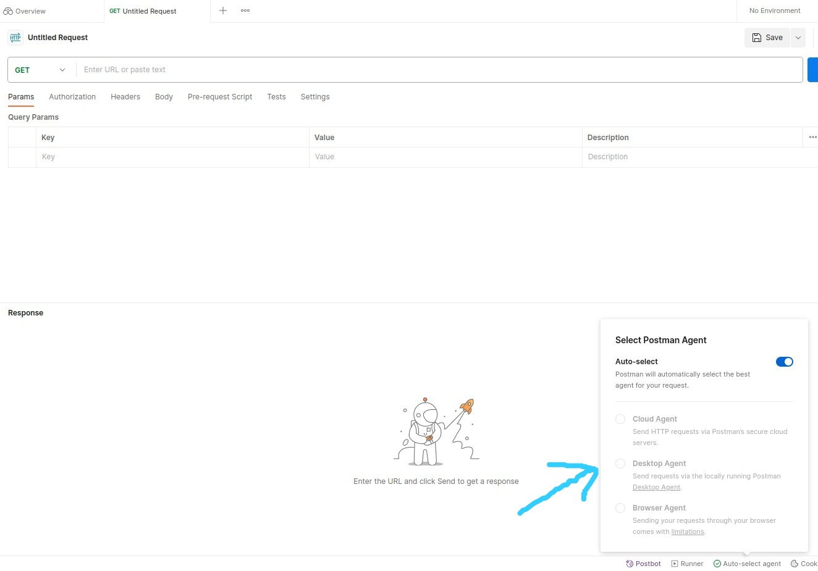Open the Tests tab

pyautogui.click(x=276, y=97)
